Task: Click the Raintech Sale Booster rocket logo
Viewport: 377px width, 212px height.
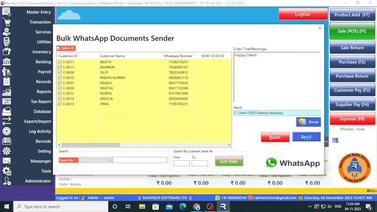Action: click(355, 168)
